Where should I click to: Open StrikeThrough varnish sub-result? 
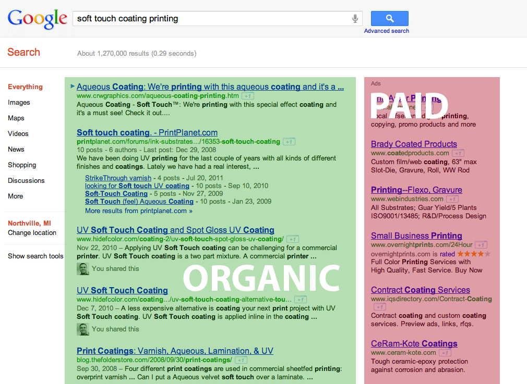click(118, 178)
